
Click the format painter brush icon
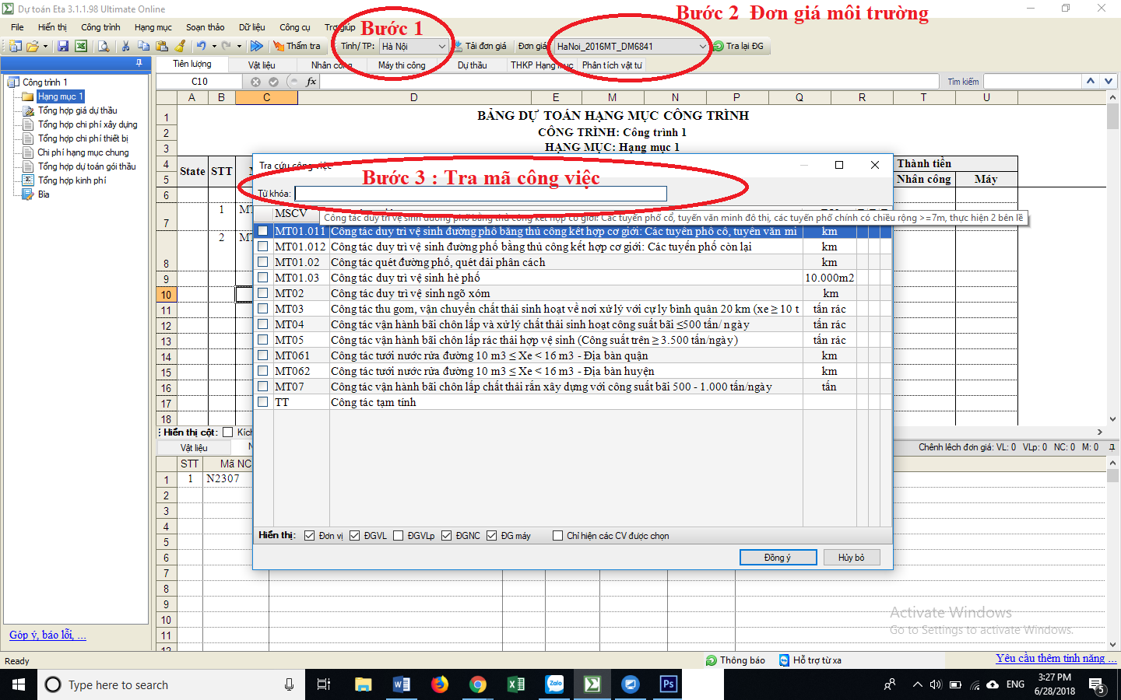(180, 47)
